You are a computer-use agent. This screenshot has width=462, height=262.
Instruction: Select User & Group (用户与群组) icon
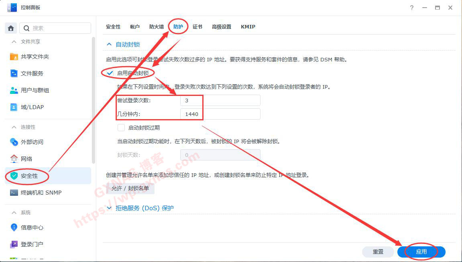pyautogui.click(x=14, y=90)
